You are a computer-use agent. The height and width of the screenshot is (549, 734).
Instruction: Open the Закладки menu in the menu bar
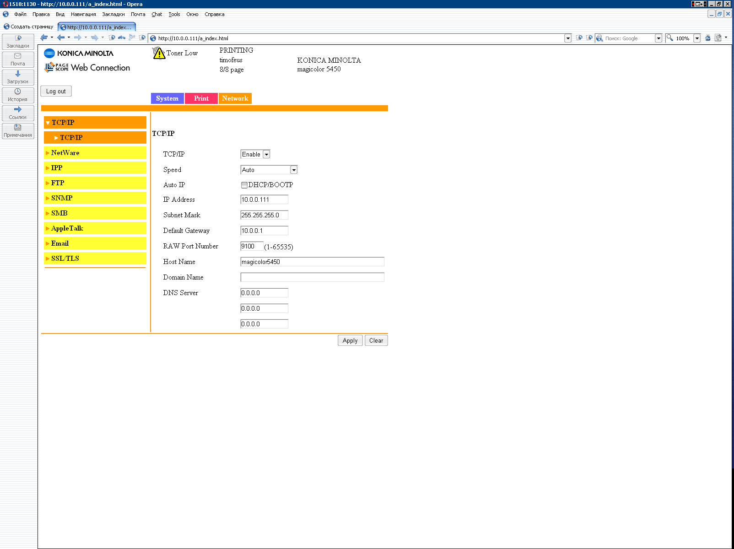(113, 14)
